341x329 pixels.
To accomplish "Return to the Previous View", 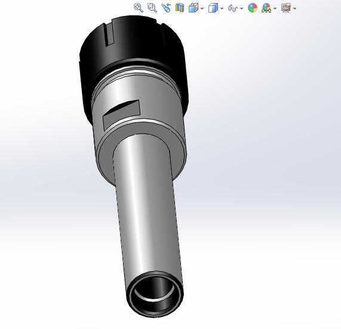I will [166, 8].
